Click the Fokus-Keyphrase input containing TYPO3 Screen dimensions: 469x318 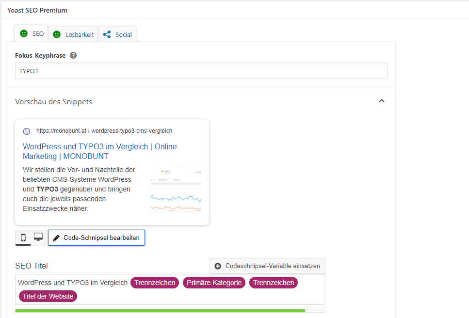tap(201, 71)
